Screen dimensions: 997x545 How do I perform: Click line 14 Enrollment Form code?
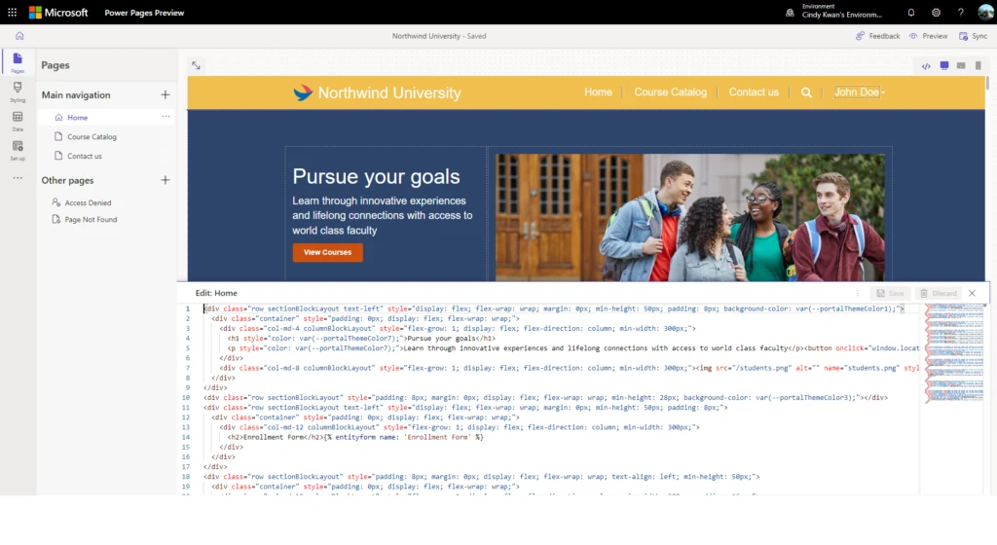(355, 437)
